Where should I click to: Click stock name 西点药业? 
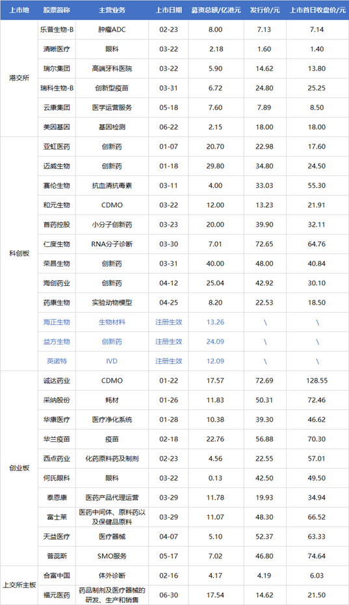57,459
